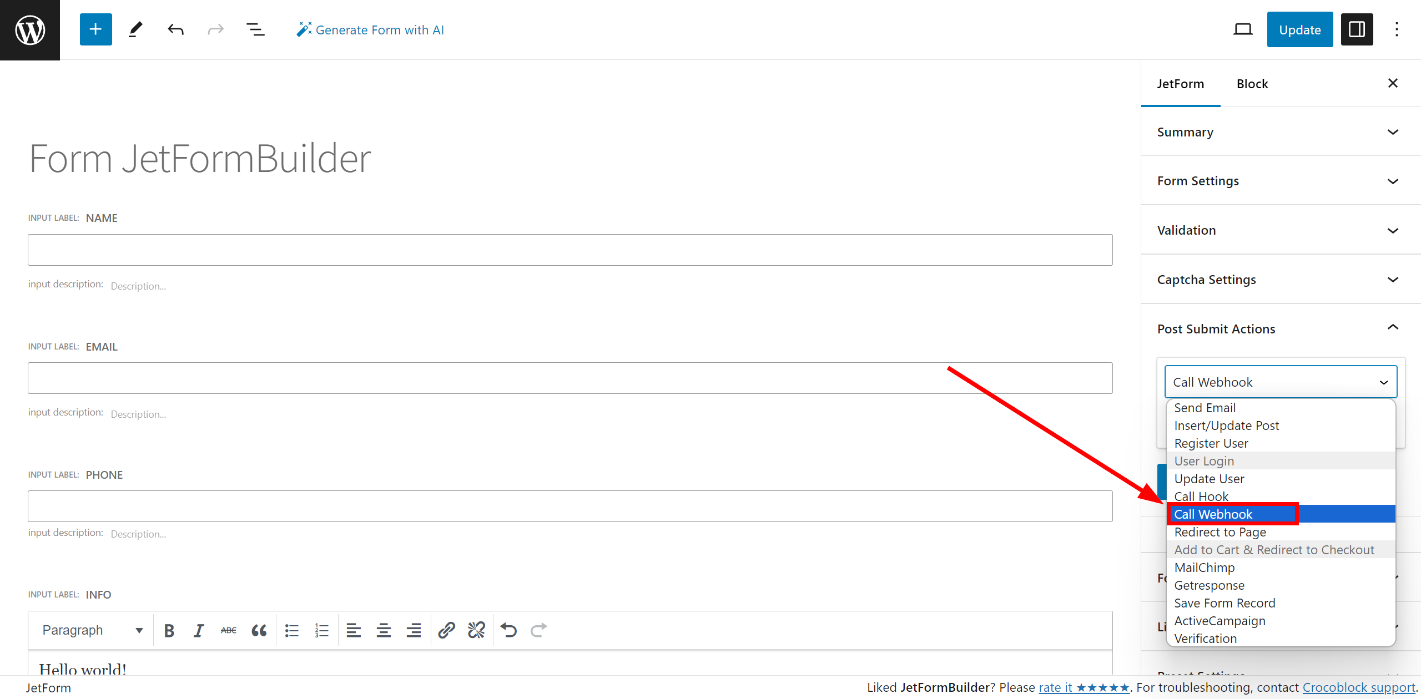
Task: Click the hamburger menu icon
Action: 256,30
